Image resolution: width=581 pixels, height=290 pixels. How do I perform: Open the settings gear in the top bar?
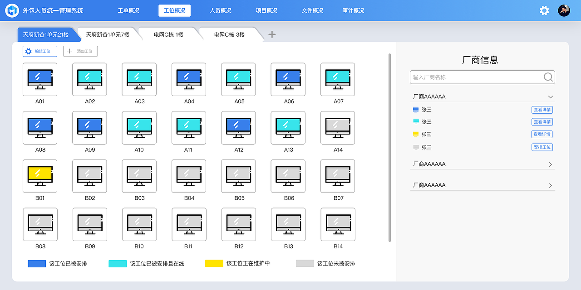pos(544,10)
